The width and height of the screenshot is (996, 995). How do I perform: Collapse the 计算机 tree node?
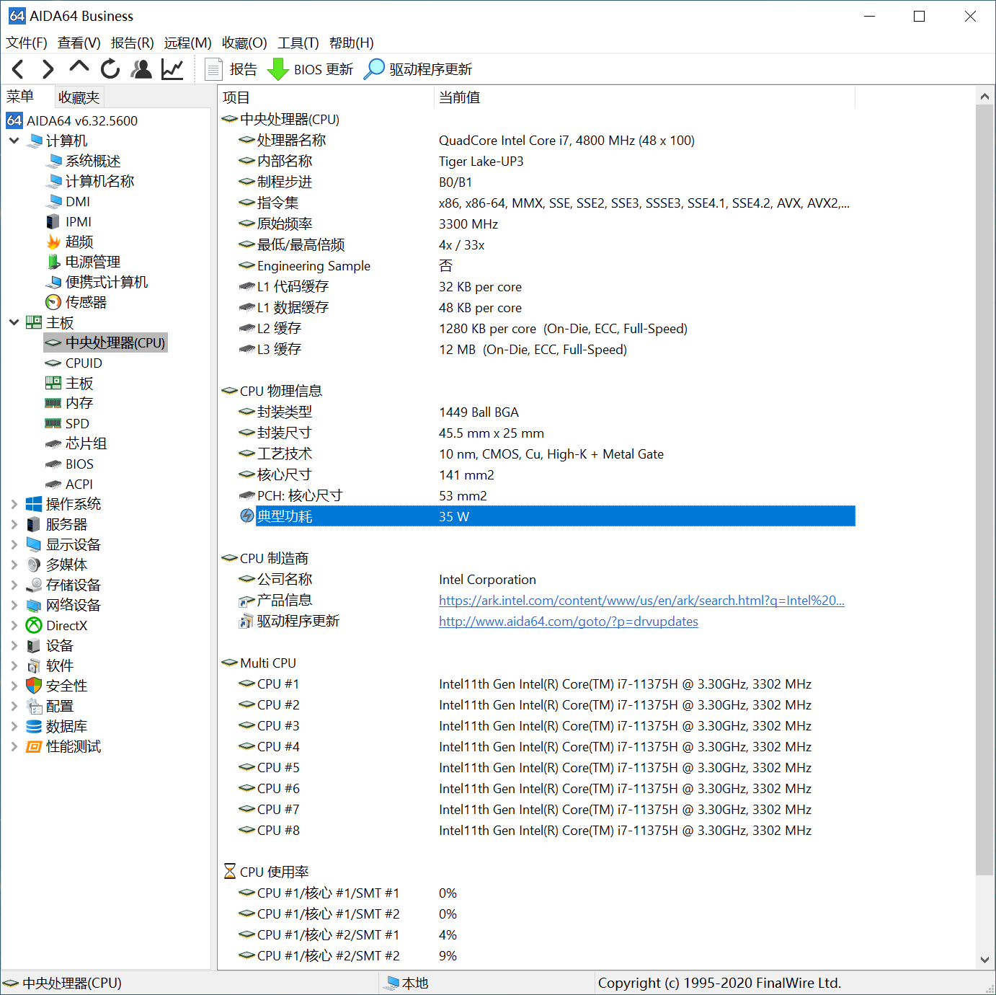coord(14,141)
